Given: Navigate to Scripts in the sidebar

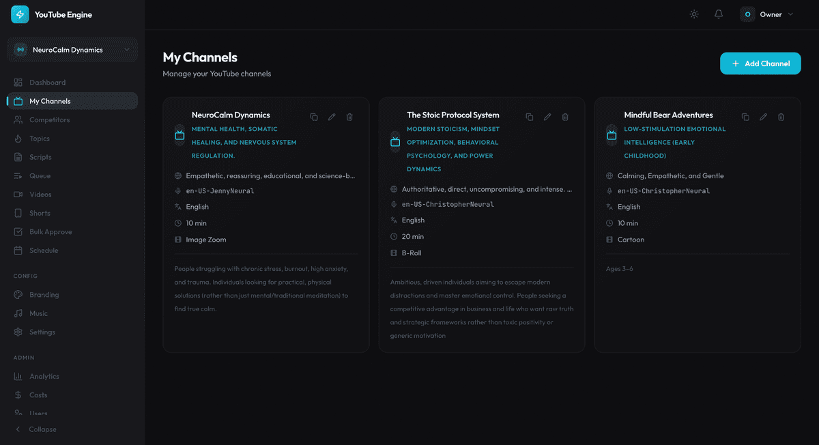Looking at the screenshot, I should point(72,157).
